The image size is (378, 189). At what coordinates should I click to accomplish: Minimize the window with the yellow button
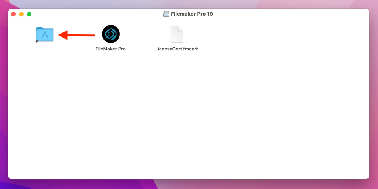pos(21,14)
